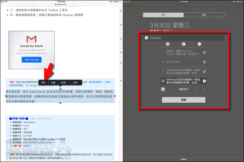Viewport: 244px width, 162px height.
Task: Choose 拷貝 in the text selection menu
Action: (x=44, y=83)
